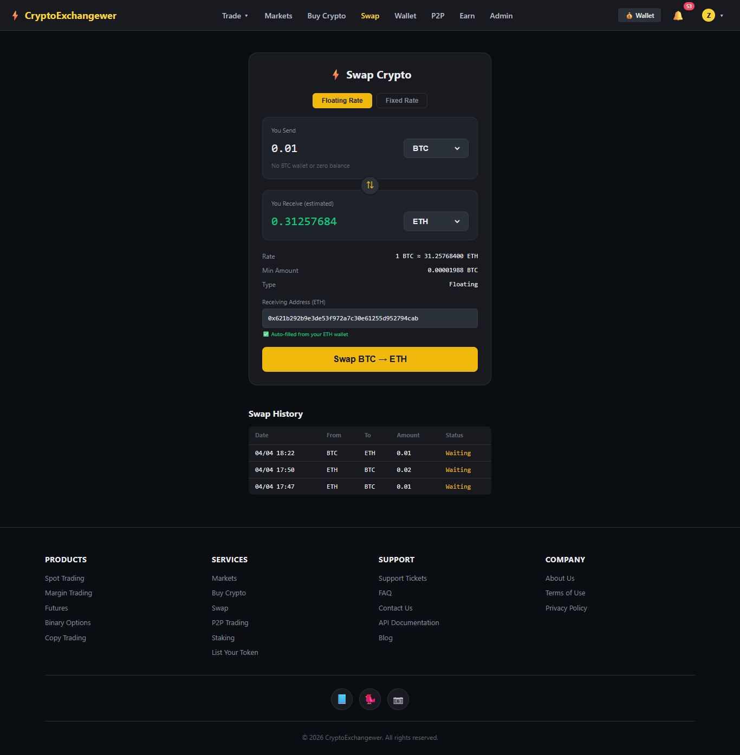Switch to Fixed Rate option

[x=401, y=101]
